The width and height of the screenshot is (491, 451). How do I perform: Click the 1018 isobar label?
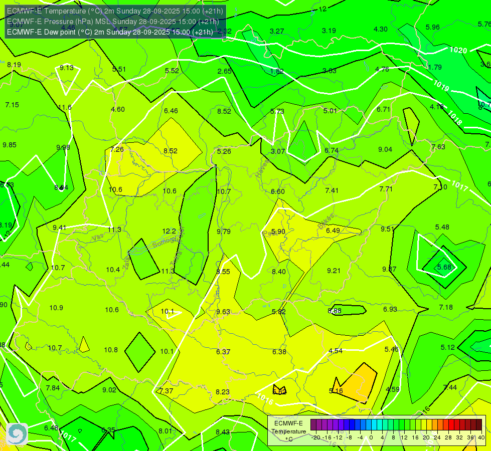pos(455,118)
